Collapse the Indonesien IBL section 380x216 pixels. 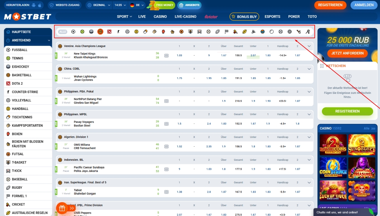(309, 160)
